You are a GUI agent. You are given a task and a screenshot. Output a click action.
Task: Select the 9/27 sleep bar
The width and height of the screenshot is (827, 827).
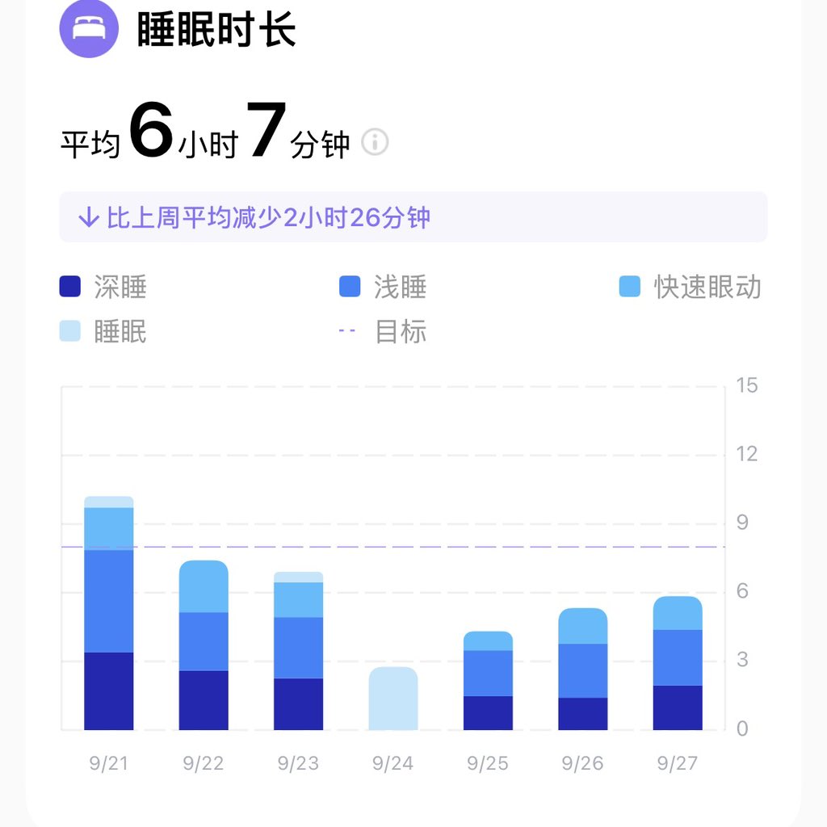click(x=678, y=663)
